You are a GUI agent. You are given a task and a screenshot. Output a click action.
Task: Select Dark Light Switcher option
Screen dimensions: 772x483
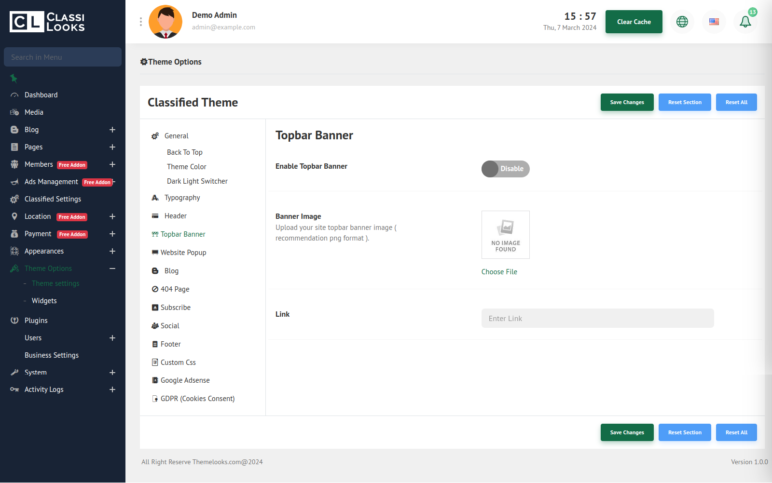tap(197, 181)
